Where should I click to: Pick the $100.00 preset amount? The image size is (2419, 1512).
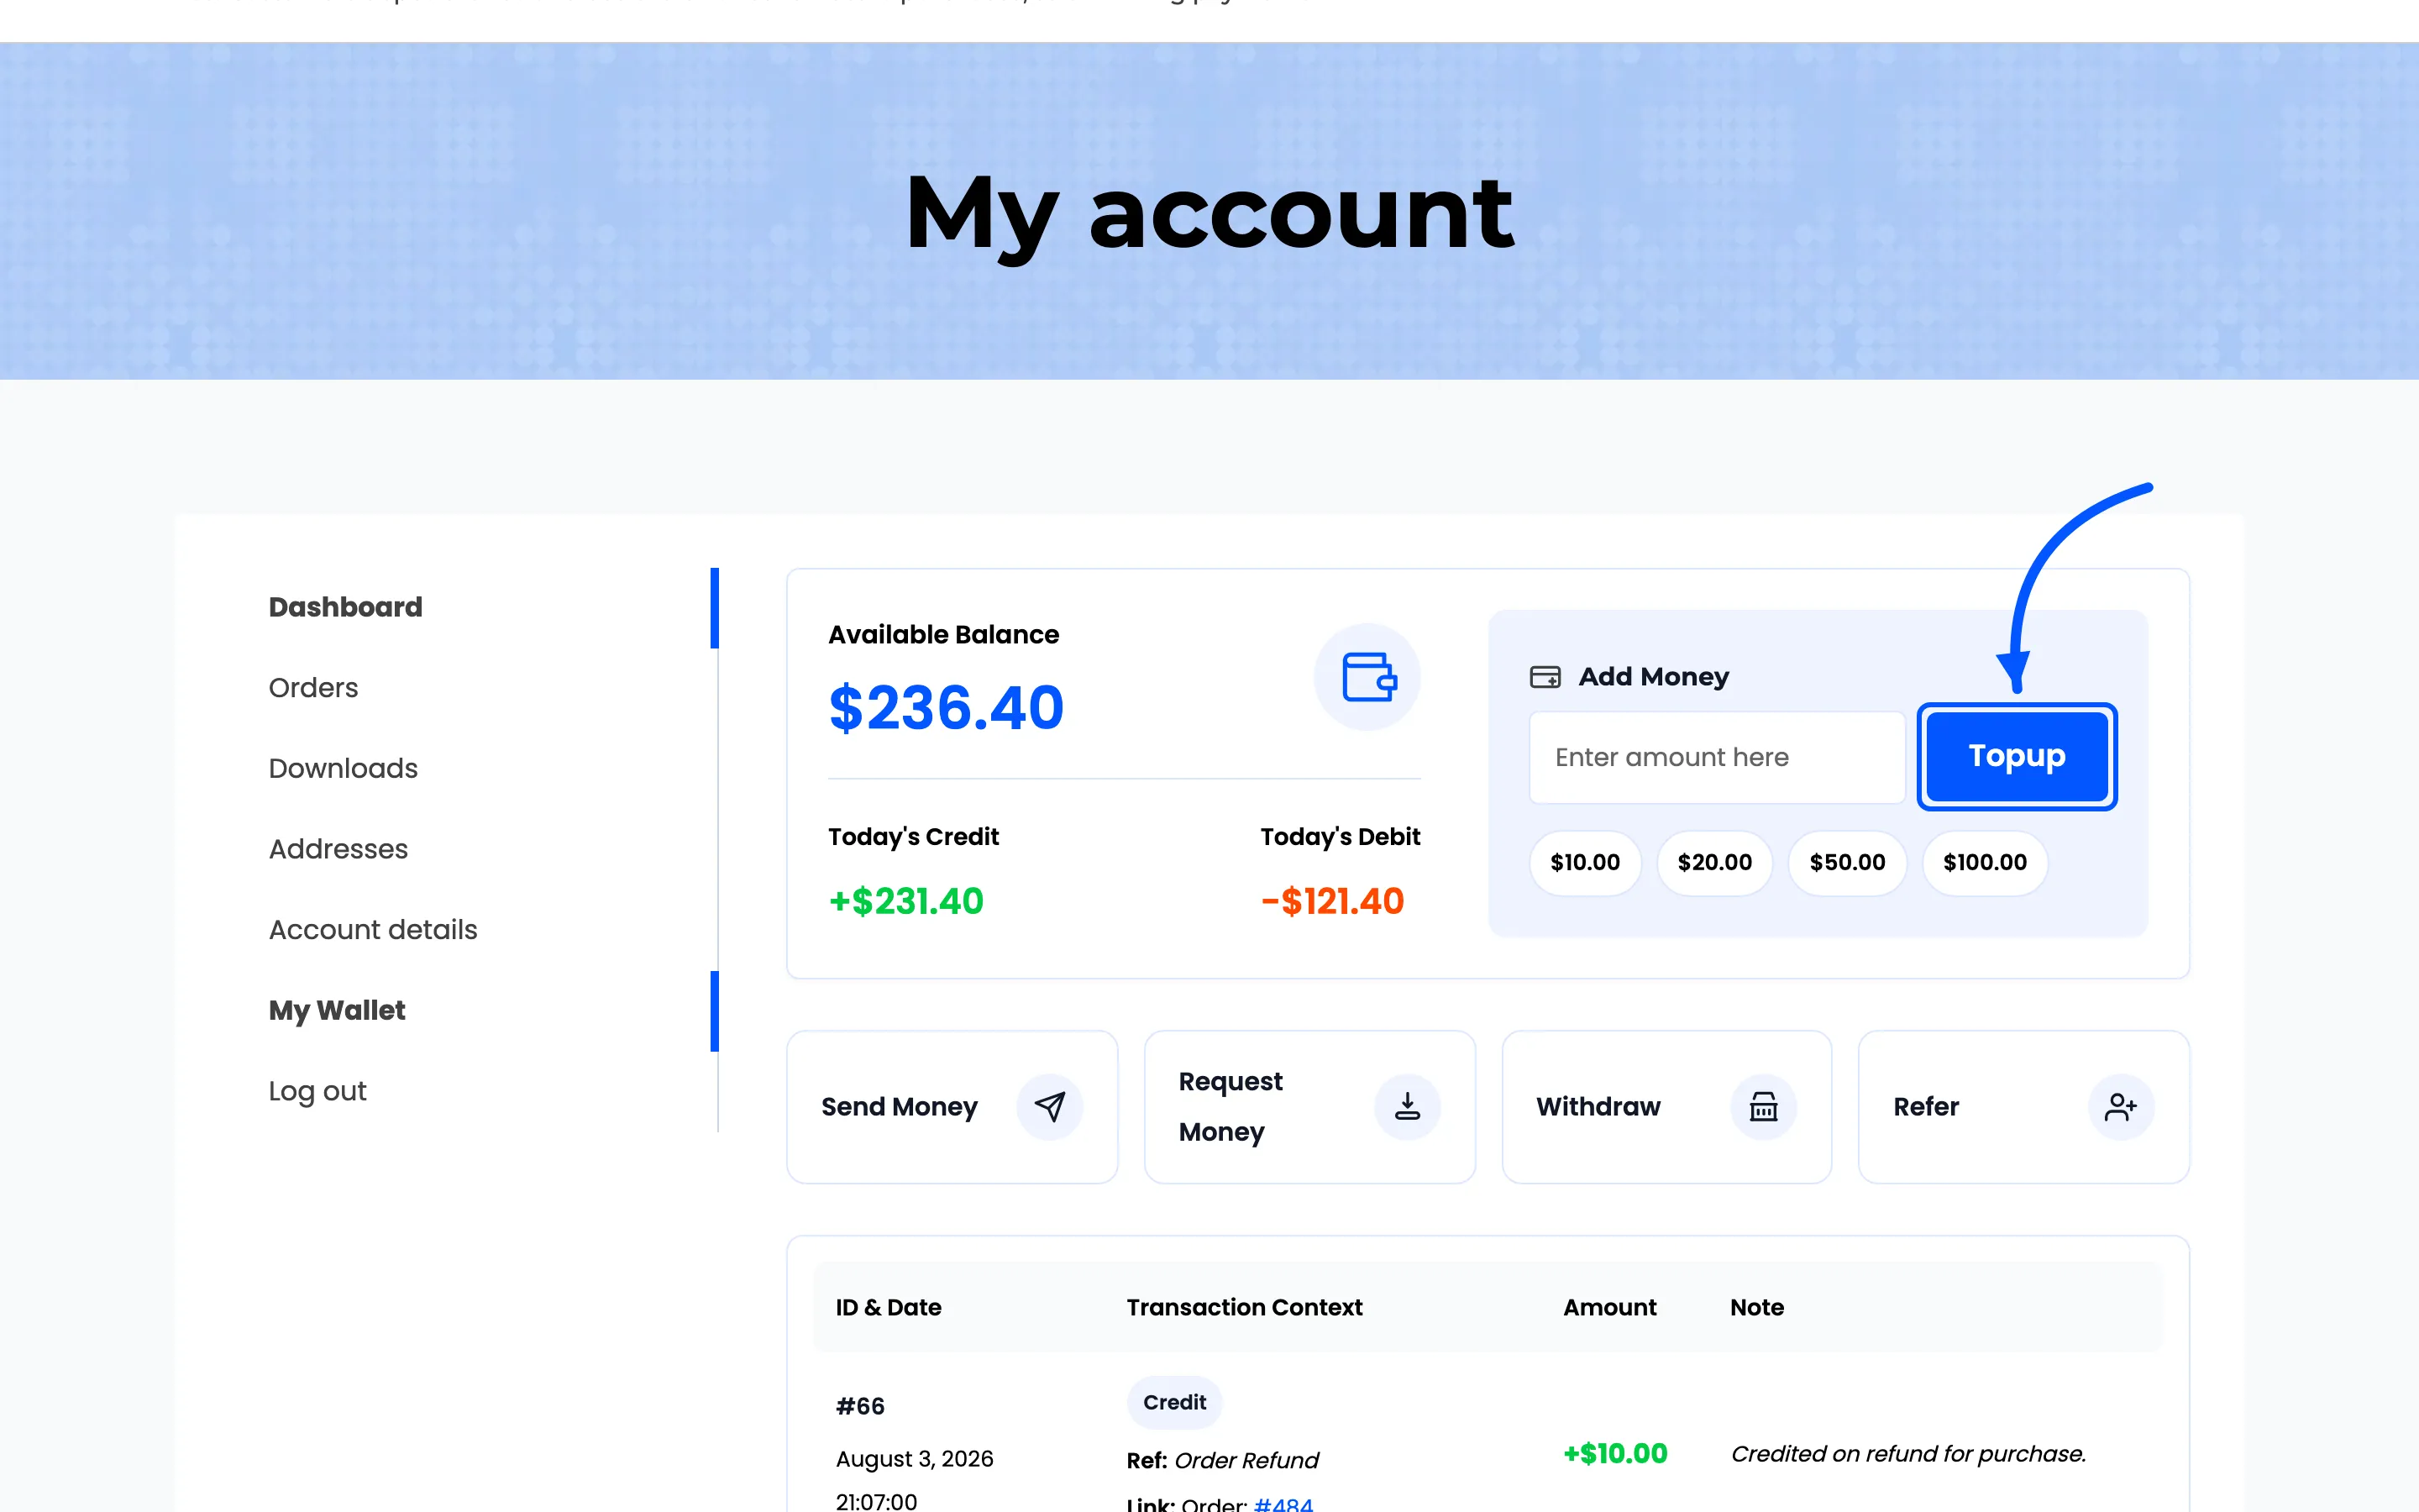tap(1984, 862)
